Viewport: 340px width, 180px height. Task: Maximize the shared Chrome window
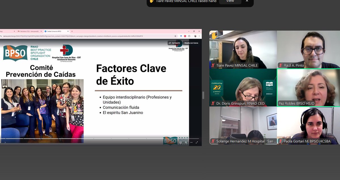click(x=194, y=31)
